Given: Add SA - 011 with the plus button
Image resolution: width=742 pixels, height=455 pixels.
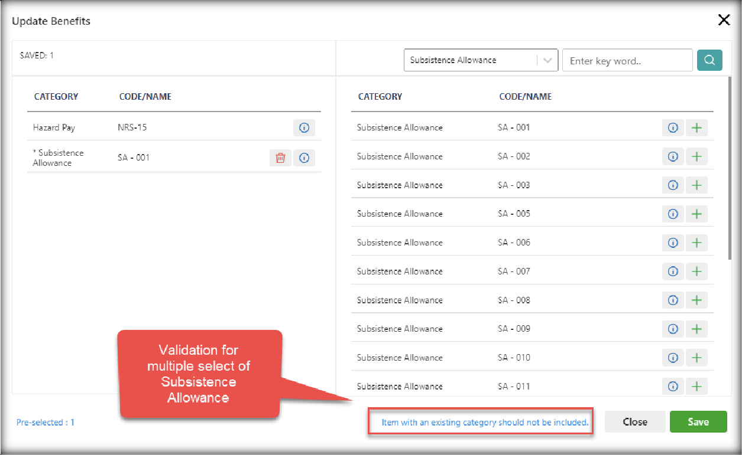Looking at the screenshot, I should tap(696, 387).
